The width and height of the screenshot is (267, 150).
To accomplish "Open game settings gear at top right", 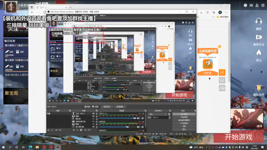I will [263, 5].
